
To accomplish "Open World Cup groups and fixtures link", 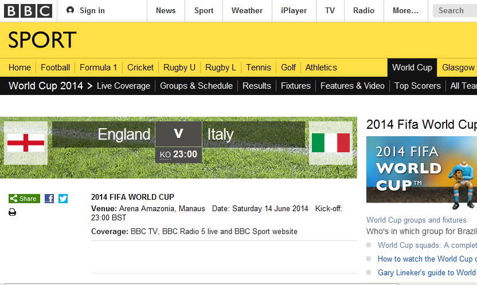I will coord(416,220).
